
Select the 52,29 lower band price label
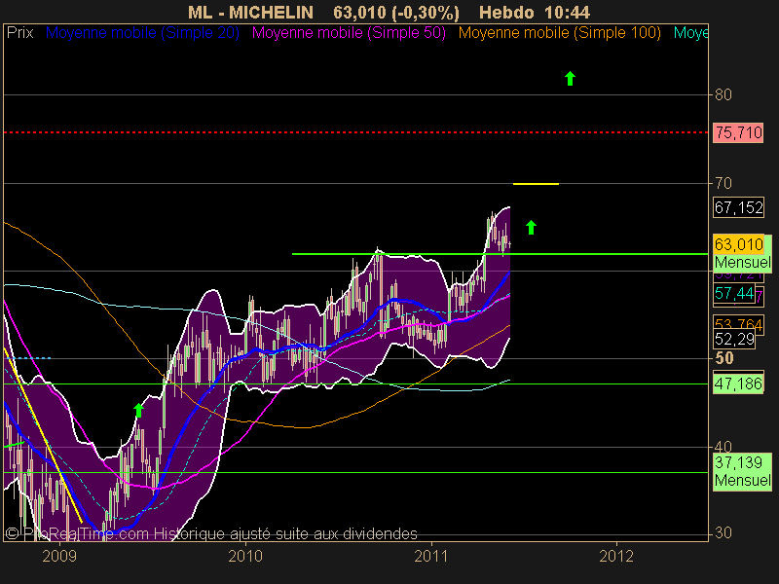click(734, 339)
